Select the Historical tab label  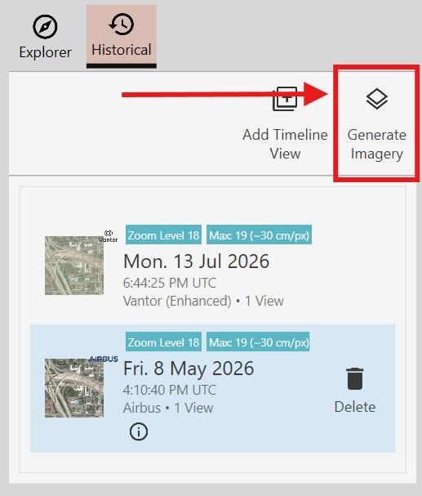click(x=122, y=50)
